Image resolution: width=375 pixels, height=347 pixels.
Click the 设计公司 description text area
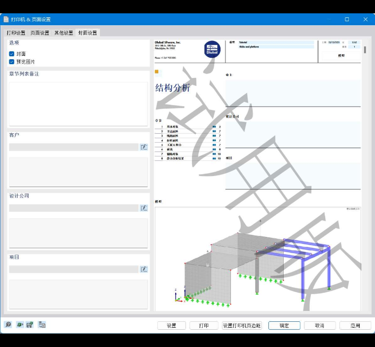(x=78, y=233)
